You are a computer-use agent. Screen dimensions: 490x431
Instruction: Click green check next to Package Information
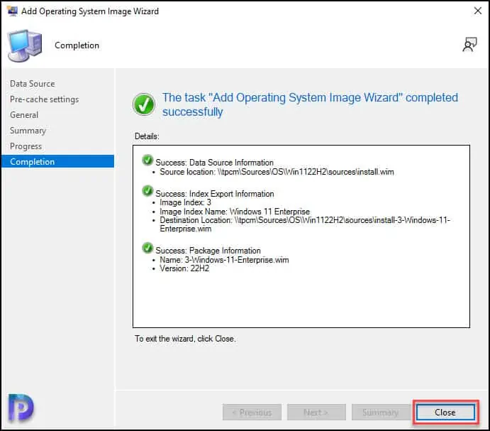click(x=147, y=248)
